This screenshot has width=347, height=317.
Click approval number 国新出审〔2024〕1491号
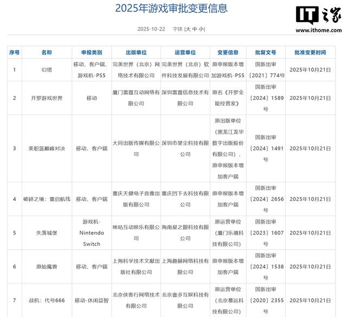(266, 149)
